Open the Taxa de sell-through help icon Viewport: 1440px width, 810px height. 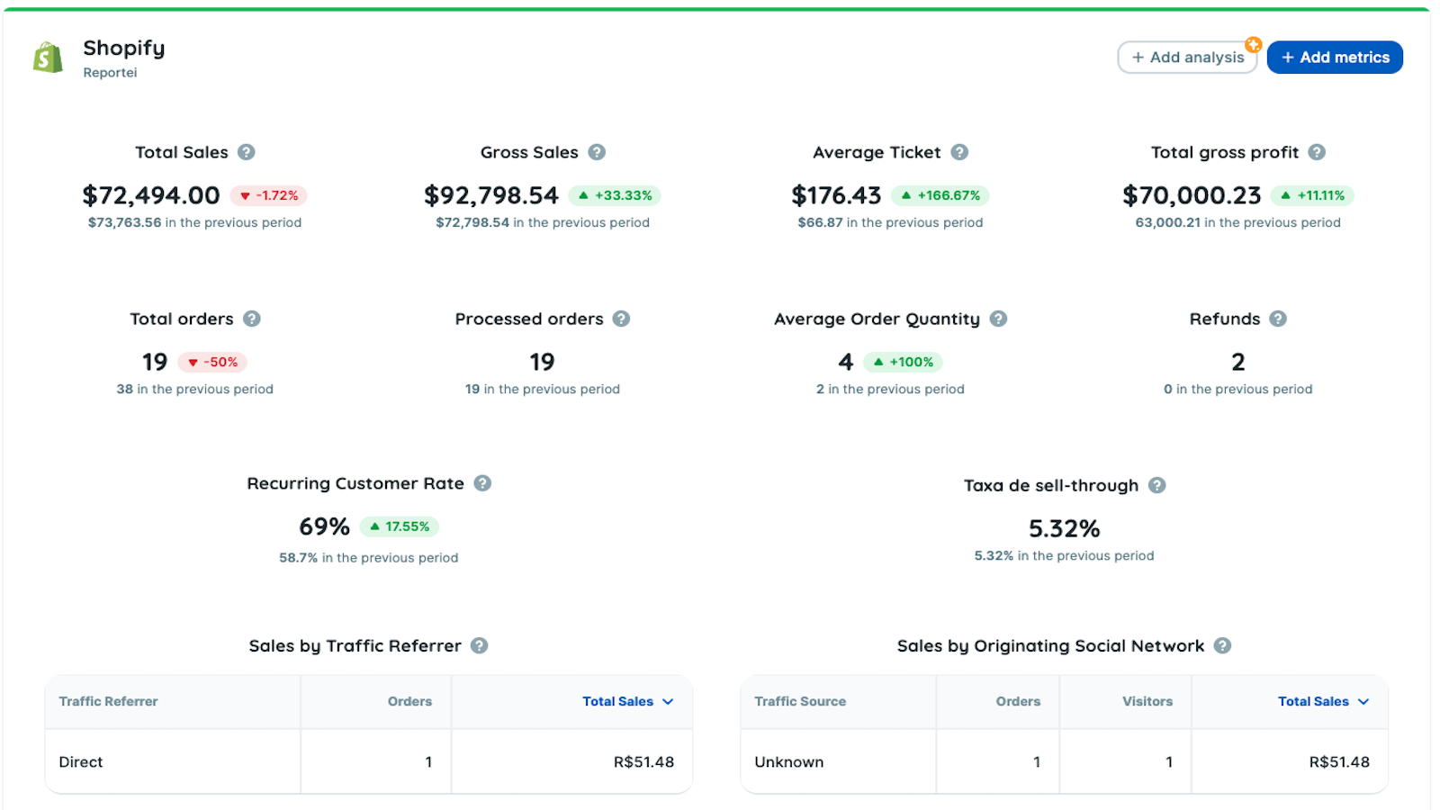click(1158, 485)
